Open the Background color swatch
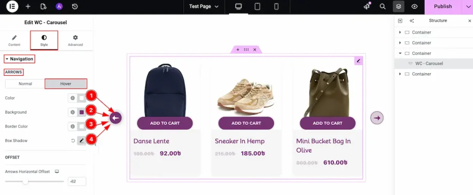 coord(82,112)
